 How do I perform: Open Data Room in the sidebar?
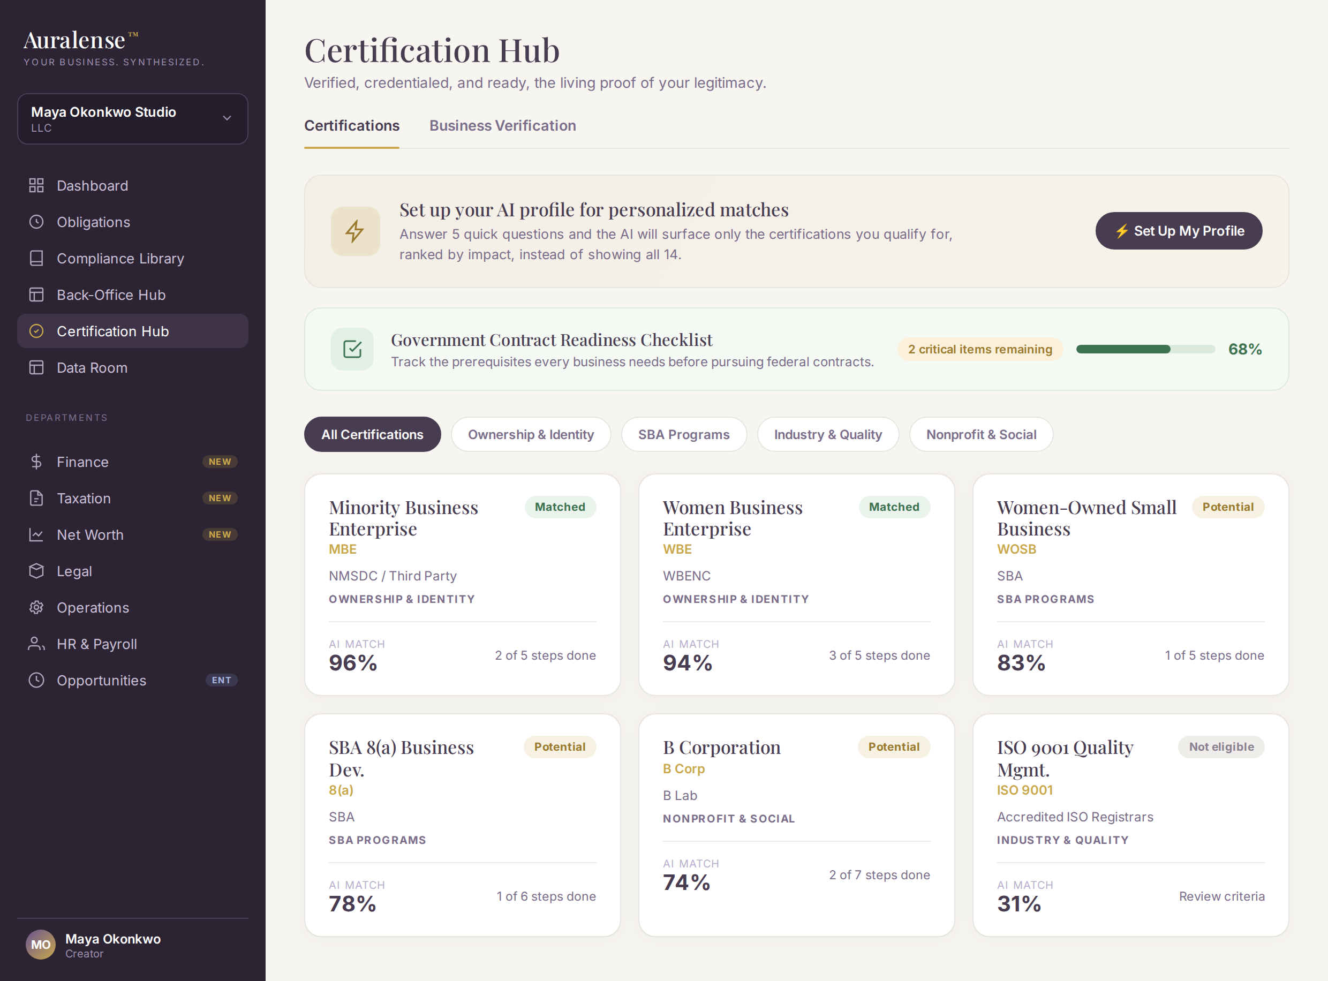132,367
